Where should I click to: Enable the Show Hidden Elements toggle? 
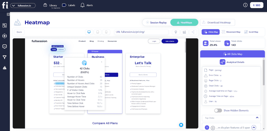point(218,110)
